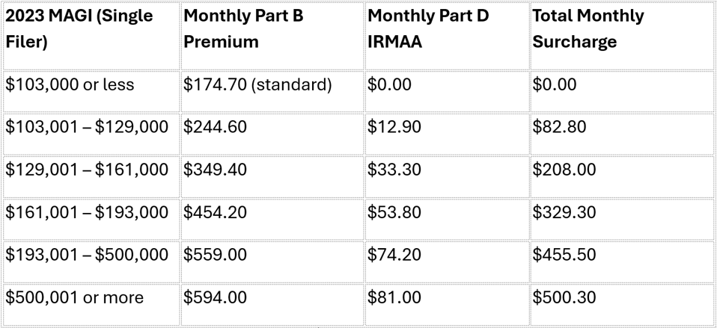Select the "Monthly Part B Premium" header cell
The width and height of the screenshot is (717, 328).
pyautogui.click(x=242, y=28)
